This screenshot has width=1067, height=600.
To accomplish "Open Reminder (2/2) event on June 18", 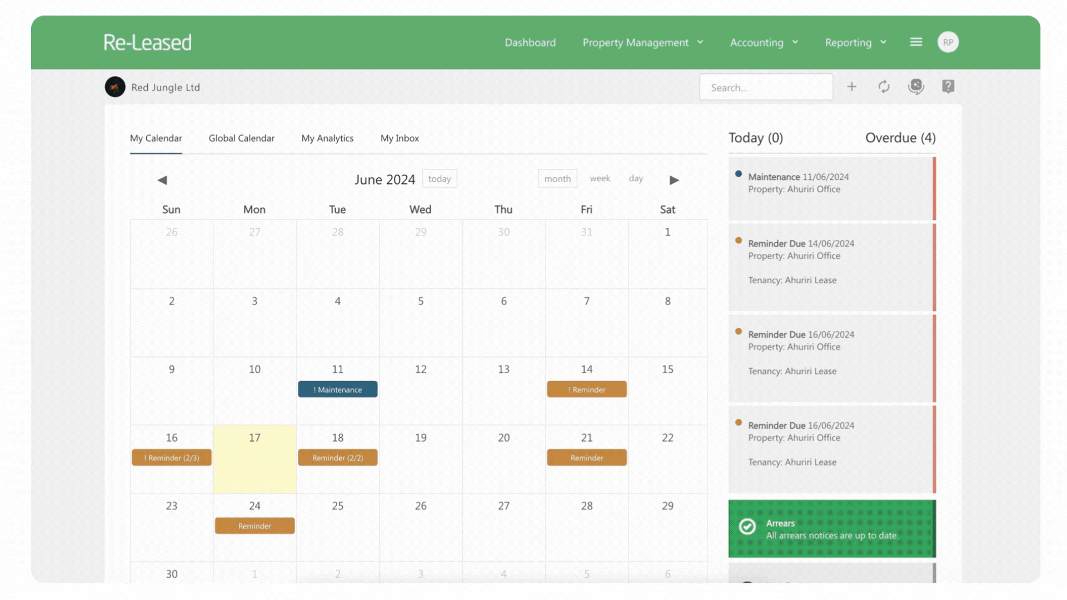I will pos(338,458).
